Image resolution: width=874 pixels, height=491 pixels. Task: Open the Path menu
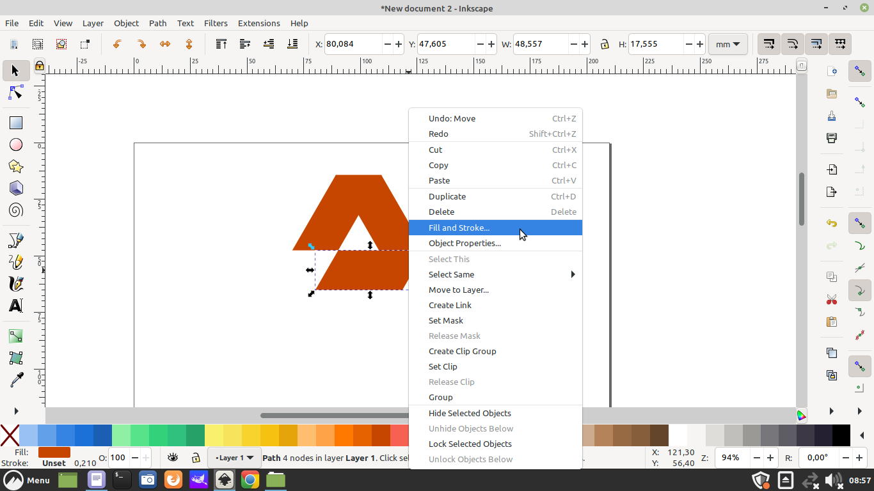(x=157, y=23)
